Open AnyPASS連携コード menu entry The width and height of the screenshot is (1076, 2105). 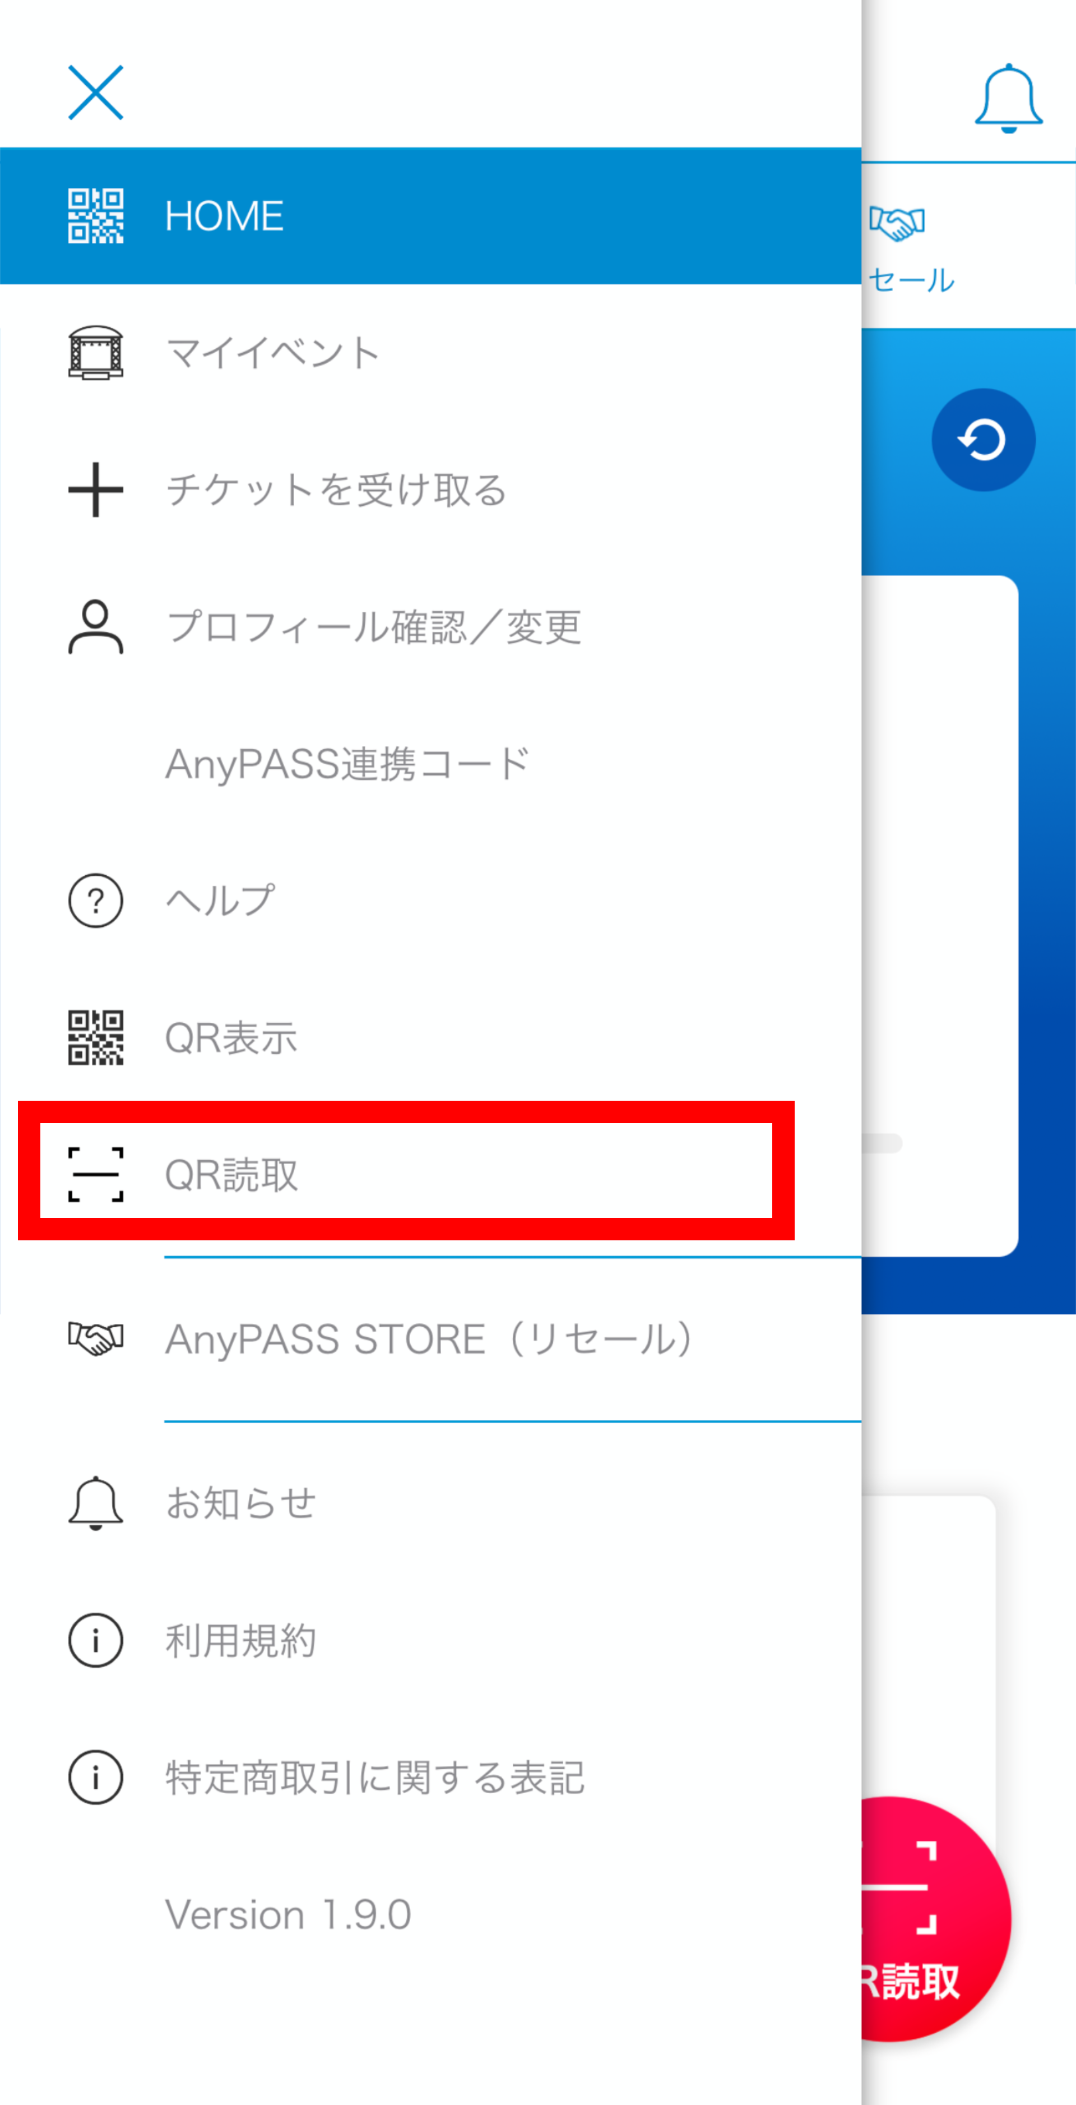pos(430,764)
